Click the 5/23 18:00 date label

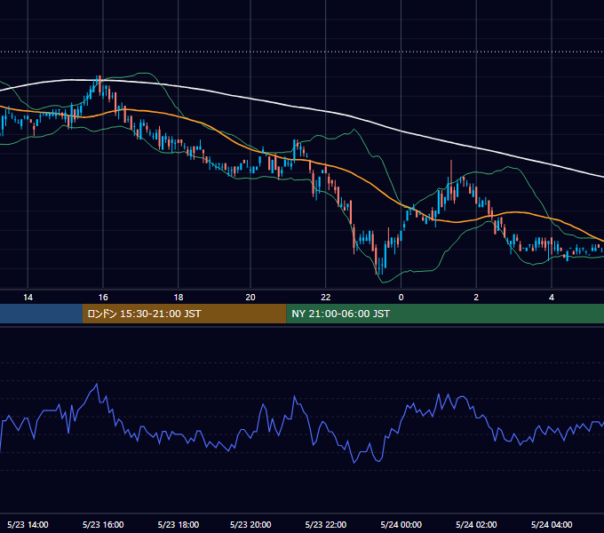[x=179, y=524]
